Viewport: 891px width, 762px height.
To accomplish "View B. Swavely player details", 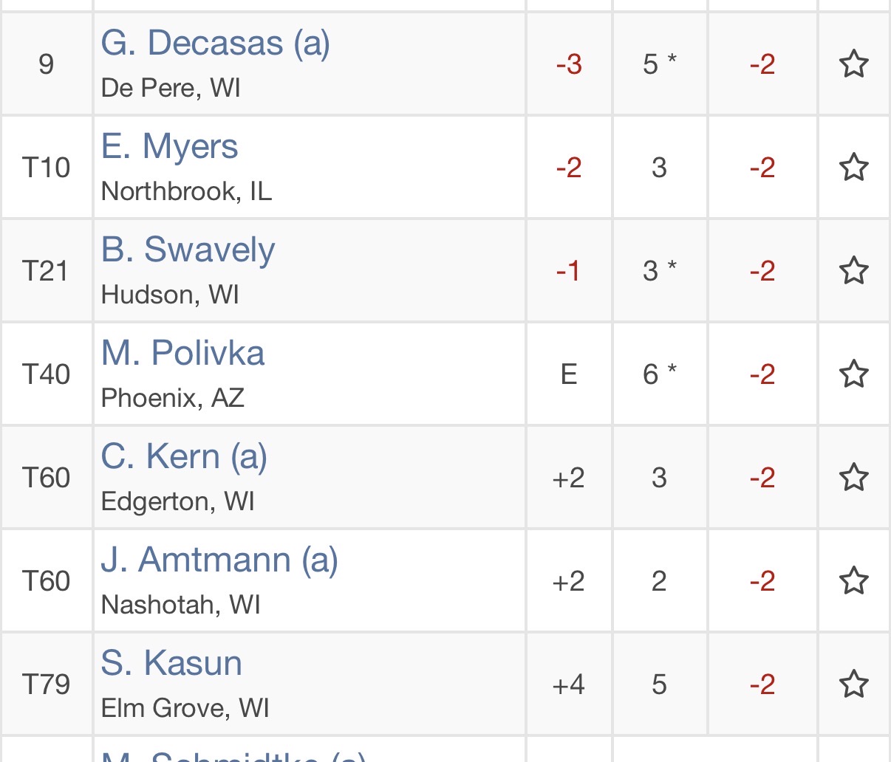I will tap(188, 250).
